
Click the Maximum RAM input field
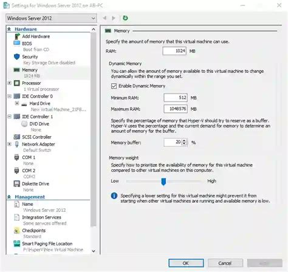click(176, 109)
